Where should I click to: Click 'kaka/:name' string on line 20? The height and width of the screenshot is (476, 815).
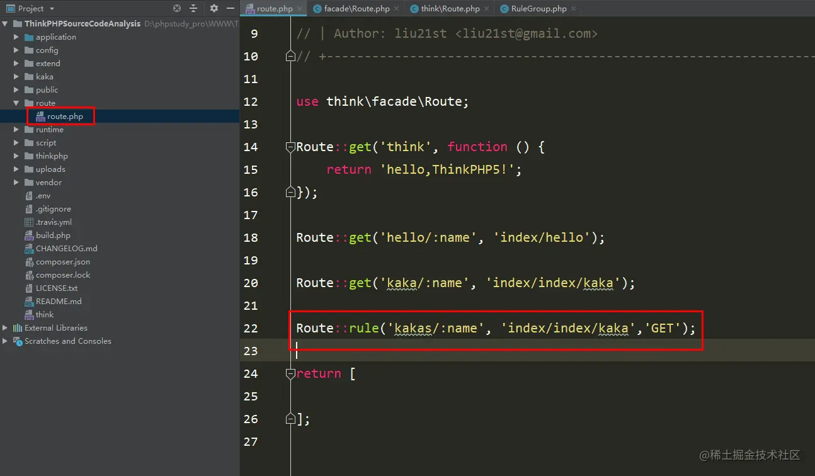coord(425,283)
